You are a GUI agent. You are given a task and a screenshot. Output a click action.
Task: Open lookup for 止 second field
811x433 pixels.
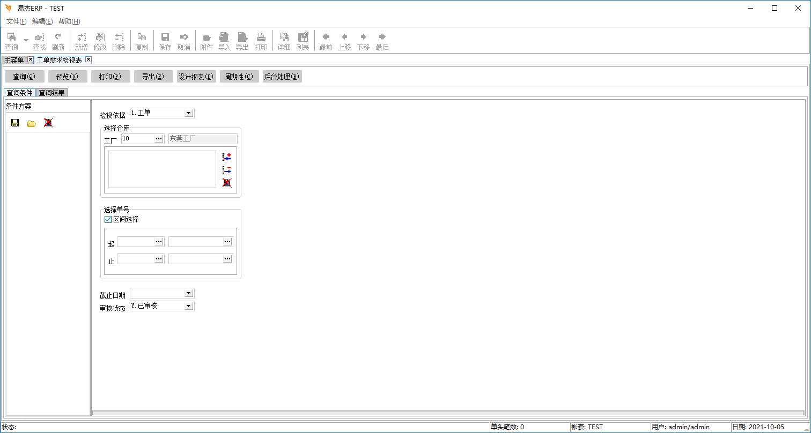[x=227, y=259]
